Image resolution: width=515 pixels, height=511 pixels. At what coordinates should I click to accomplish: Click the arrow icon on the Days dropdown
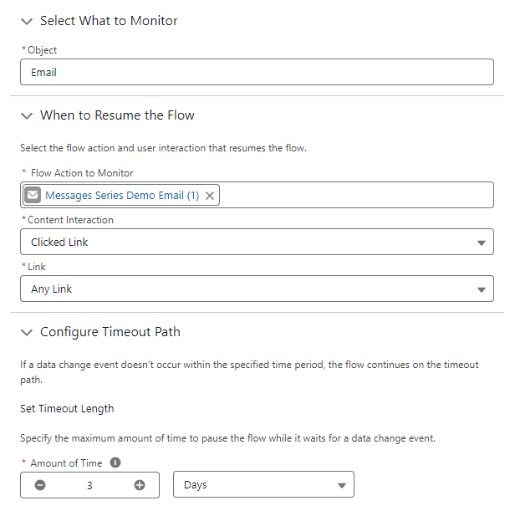pos(341,485)
